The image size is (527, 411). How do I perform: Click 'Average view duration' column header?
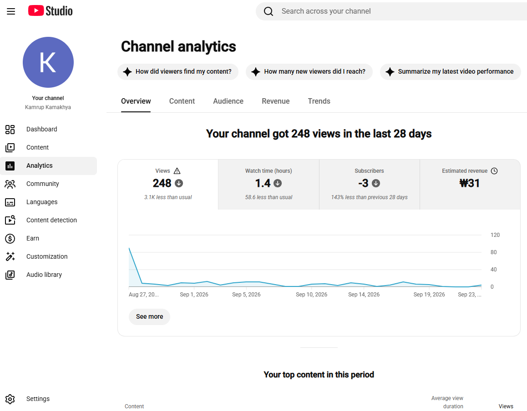pos(447,402)
